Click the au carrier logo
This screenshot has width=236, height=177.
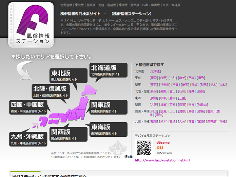[x=160, y=148]
